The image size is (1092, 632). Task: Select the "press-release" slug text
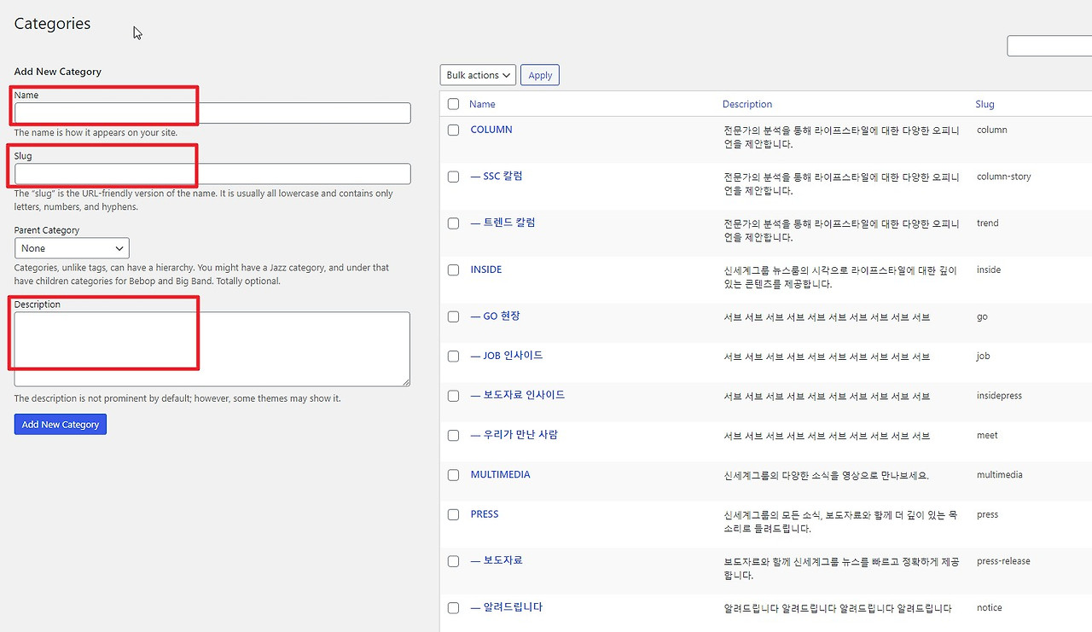click(1003, 561)
